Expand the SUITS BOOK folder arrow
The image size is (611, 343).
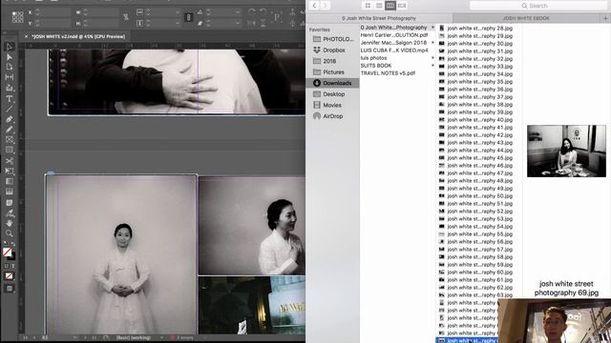coord(432,66)
